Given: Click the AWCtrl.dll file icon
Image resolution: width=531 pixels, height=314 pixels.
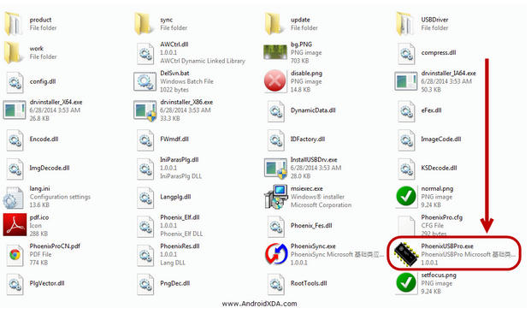Looking at the screenshot, I should click(145, 53).
